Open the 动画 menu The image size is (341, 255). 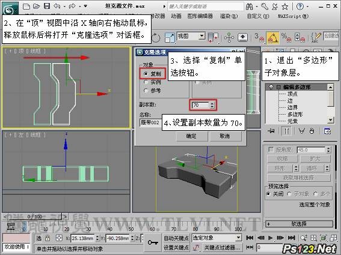click(x=176, y=16)
